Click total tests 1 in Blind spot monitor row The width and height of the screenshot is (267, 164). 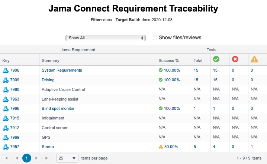point(195,108)
